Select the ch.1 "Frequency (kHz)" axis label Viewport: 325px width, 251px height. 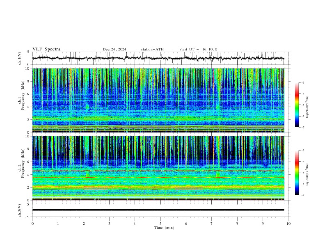23,96
